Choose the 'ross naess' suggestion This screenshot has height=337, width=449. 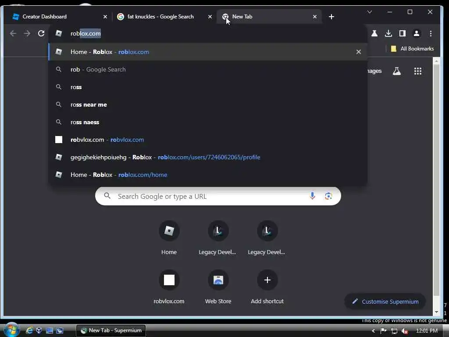click(208, 122)
